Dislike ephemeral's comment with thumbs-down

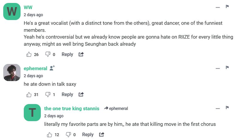pos(48,94)
